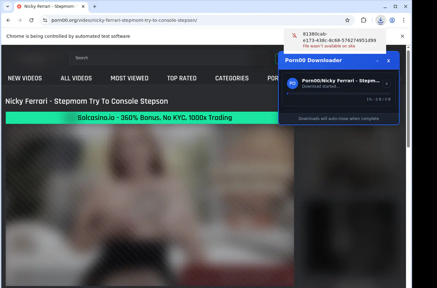Toggle the Chrome downloads toolbar icon
This screenshot has height=288, width=437.
point(381,20)
